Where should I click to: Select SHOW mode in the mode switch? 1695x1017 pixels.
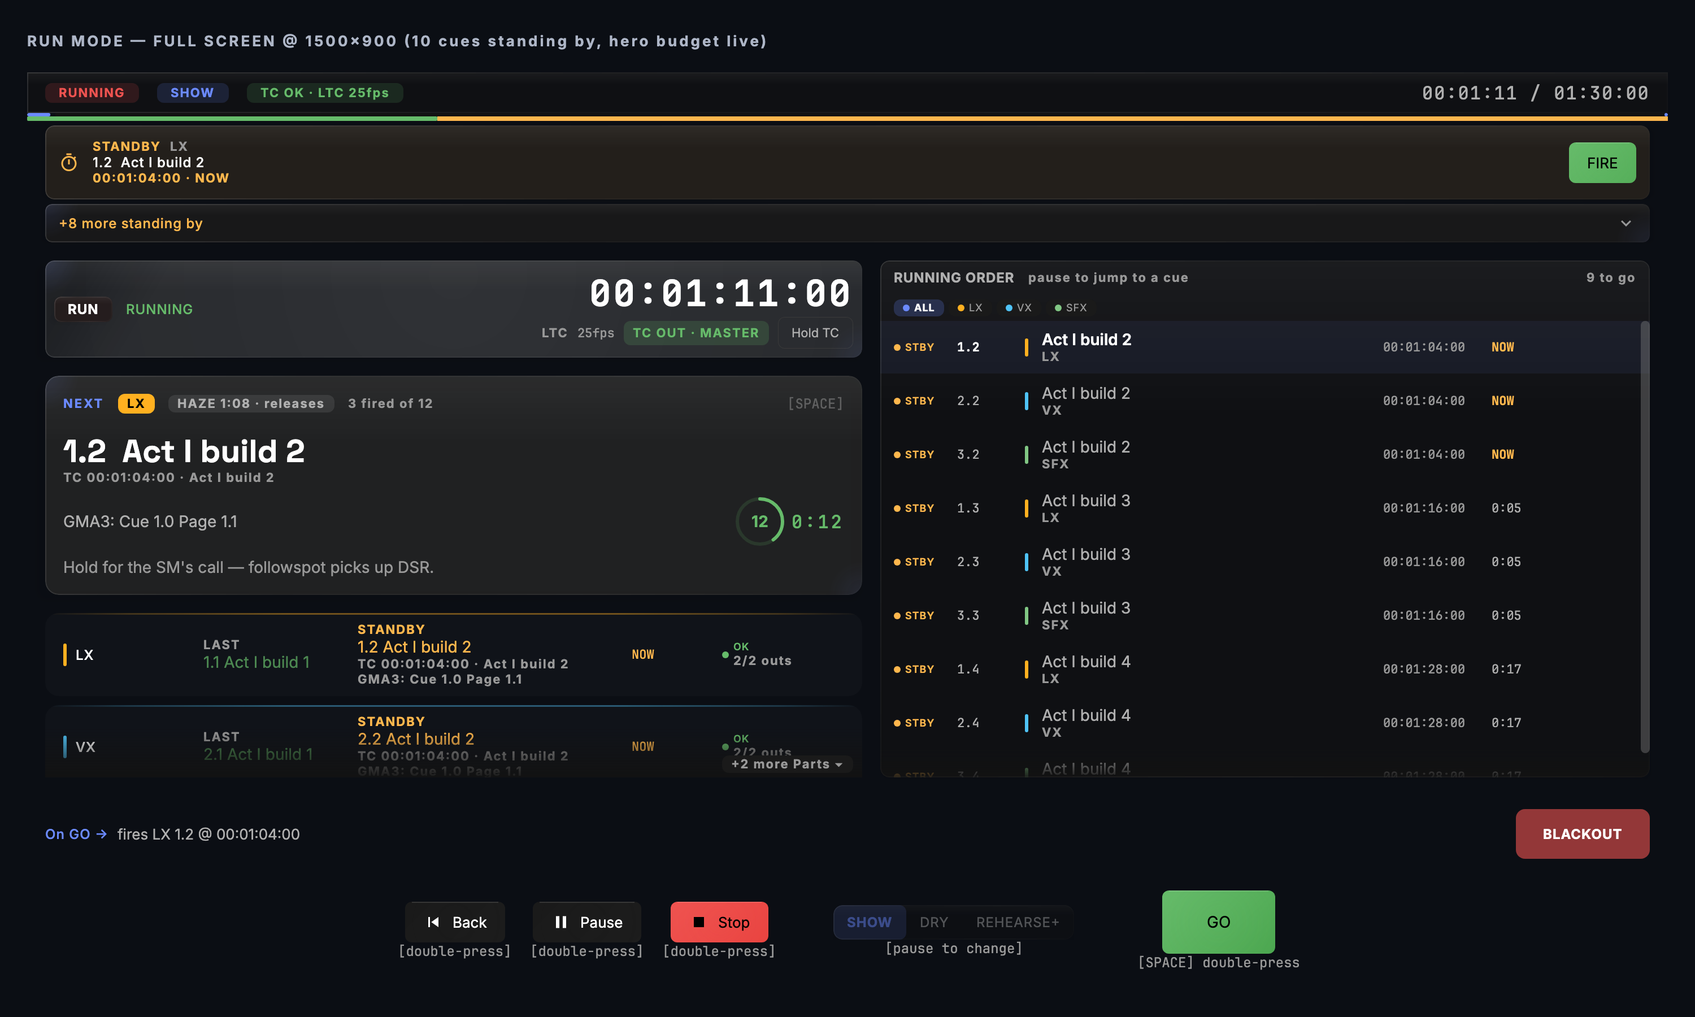pos(869,923)
